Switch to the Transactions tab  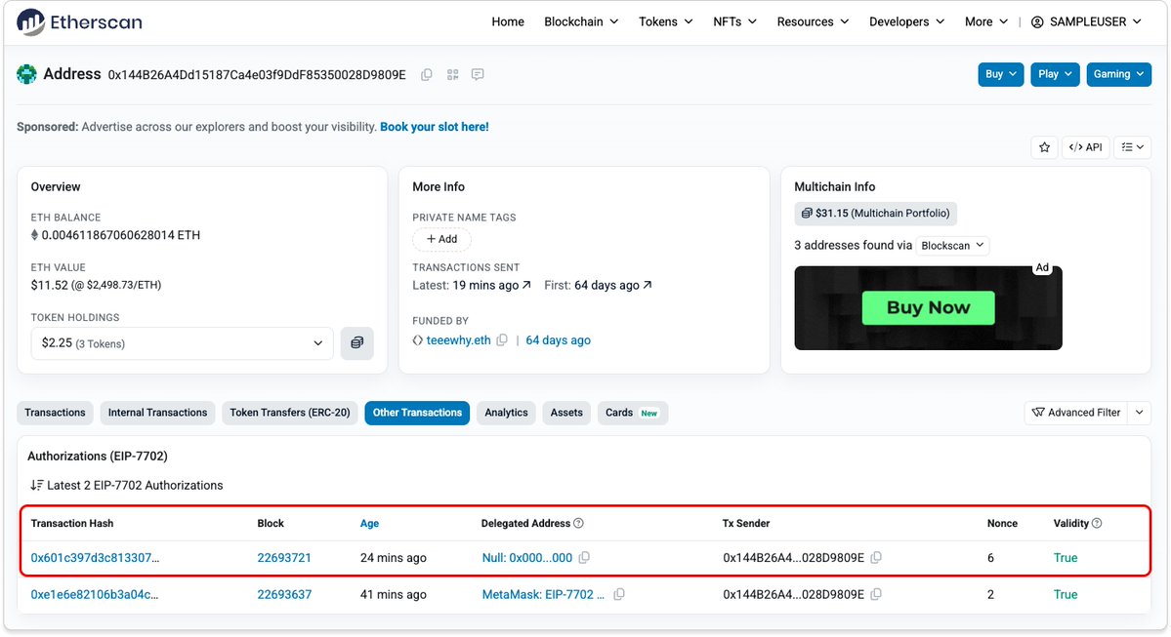click(x=56, y=413)
